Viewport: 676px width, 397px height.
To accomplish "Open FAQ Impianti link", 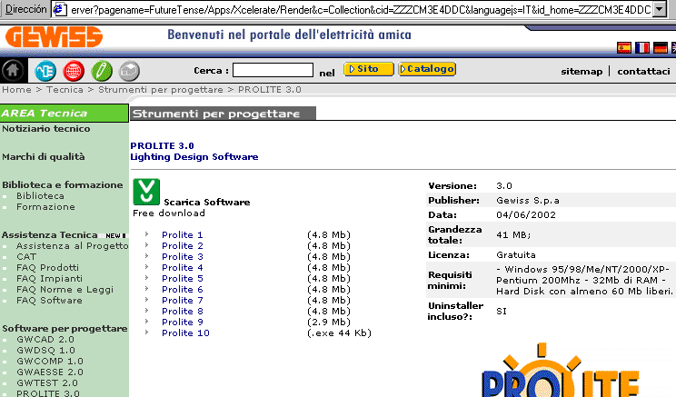I will [49, 279].
